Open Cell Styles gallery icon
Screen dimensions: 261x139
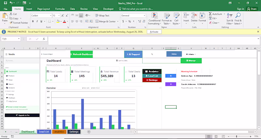click(x=177, y=16)
